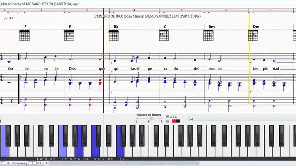
Task: Click measure 5 in the ruler
Action: (182, 10)
